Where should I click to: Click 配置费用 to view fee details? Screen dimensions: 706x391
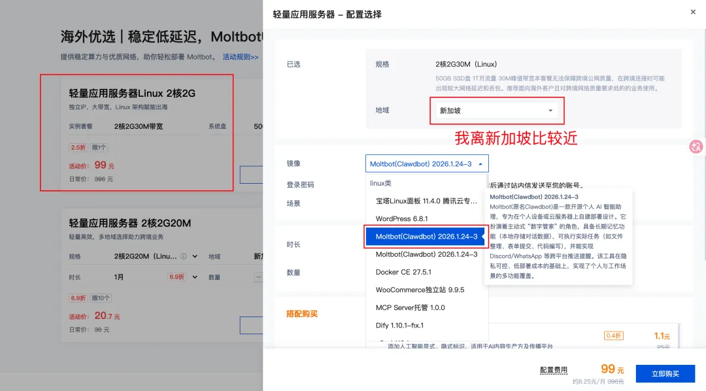coord(554,369)
